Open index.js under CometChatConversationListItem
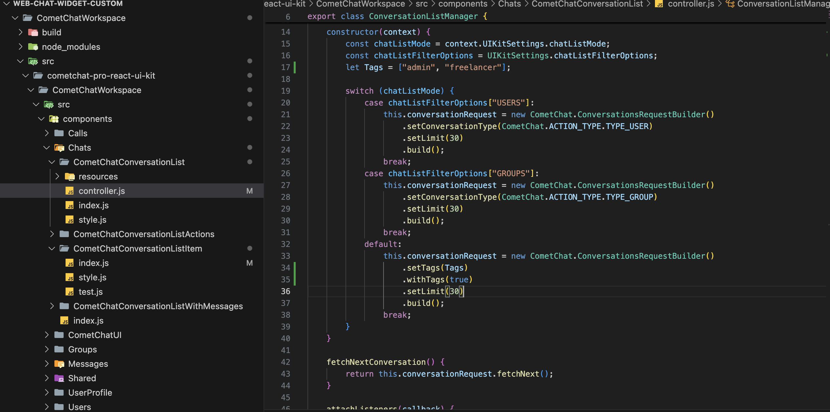The image size is (830, 412). pyautogui.click(x=132, y=263)
